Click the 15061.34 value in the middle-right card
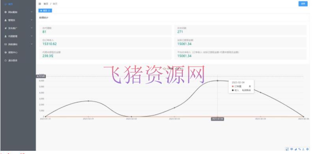 tap(184, 44)
